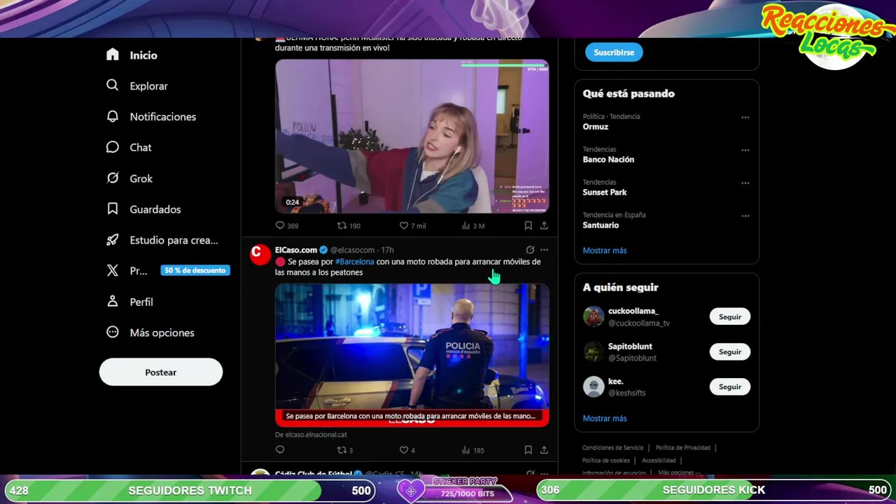This screenshot has width=896, height=504.
Task: Open the police article card image
Action: click(x=412, y=355)
